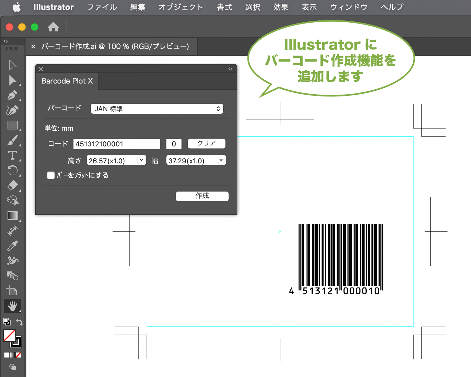Screen dimensions: 471x377
Task: Click the クリア button
Action: pos(207,143)
